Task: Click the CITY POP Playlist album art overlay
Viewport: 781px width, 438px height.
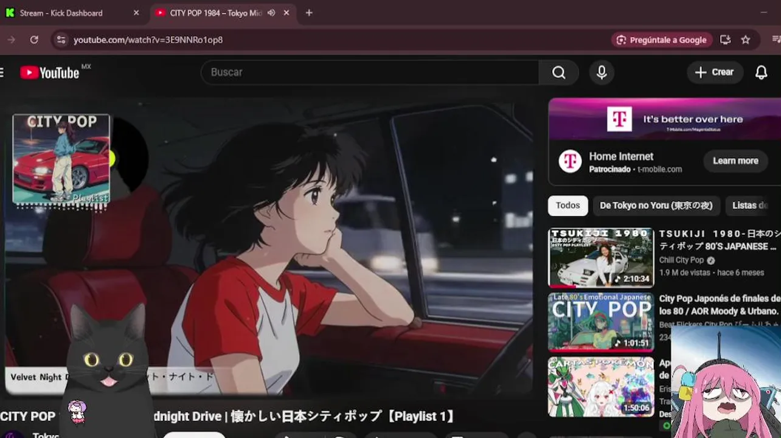Action: point(61,159)
